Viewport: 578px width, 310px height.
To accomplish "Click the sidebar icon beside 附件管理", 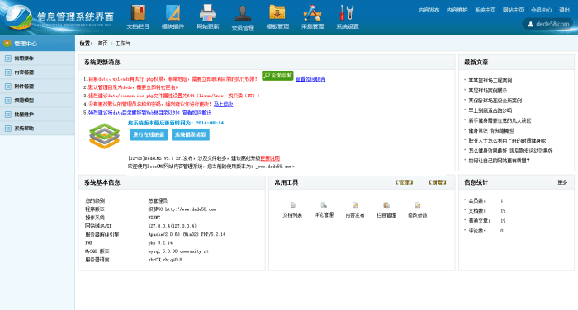I will 7,86.
